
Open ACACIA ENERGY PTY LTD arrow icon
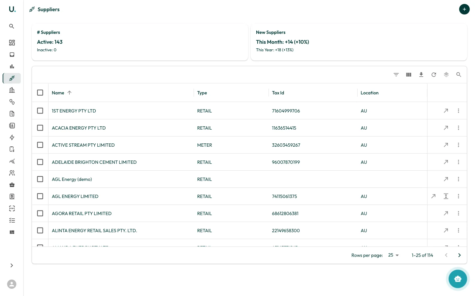tap(446, 128)
